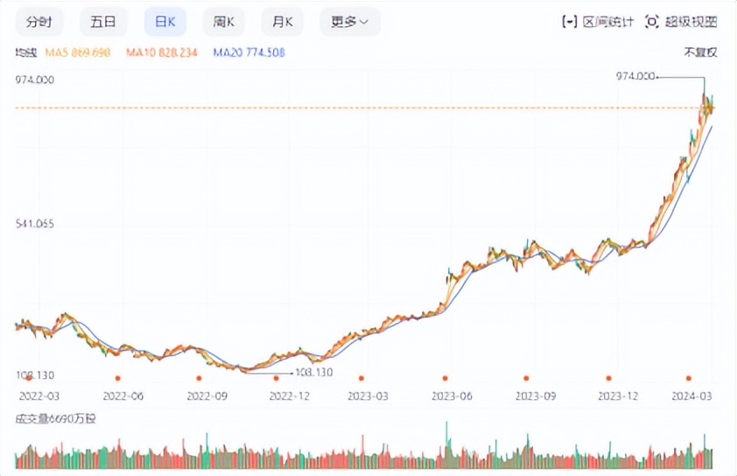The width and height of the screenshot is (737, 476).
Task: Click the orange event dot above 2023-12
Action: (607, 378)
